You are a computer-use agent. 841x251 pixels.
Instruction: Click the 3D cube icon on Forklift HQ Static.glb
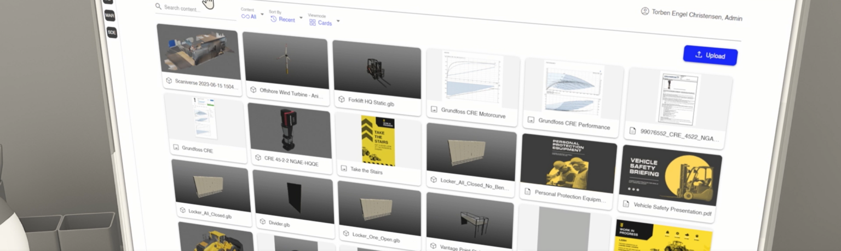342,100
